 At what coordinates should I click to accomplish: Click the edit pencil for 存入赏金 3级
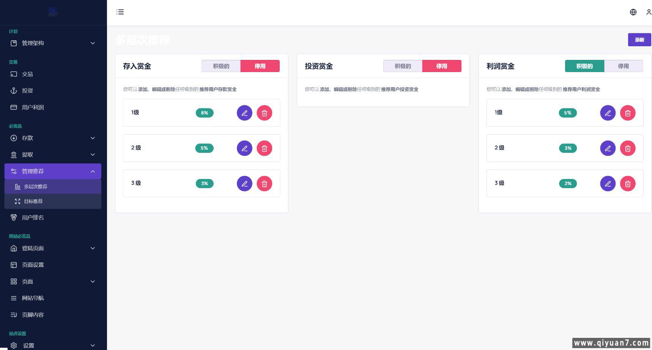tap(244, 184)
